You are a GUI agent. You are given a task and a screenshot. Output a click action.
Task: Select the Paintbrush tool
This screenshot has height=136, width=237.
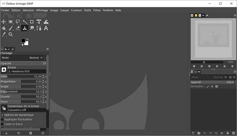pos(11,28)
